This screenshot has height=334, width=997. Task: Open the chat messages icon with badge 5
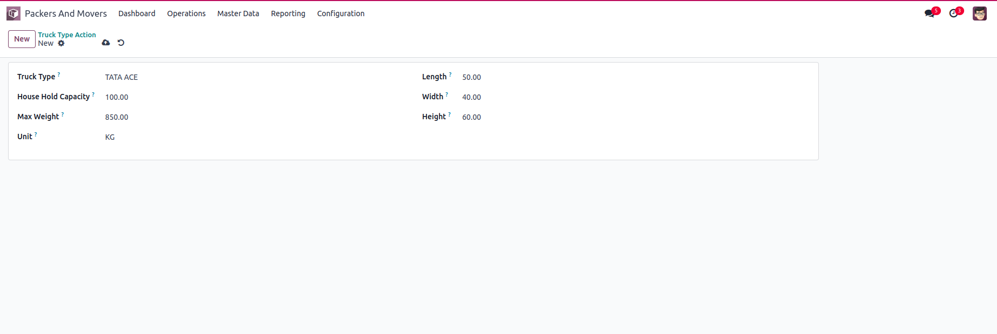(x=930, y=13)
